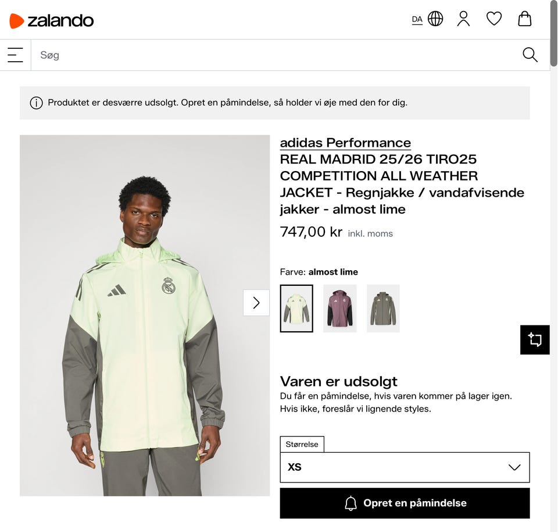Open language selector globe icon
558x532 pixels.
[435, 19]
